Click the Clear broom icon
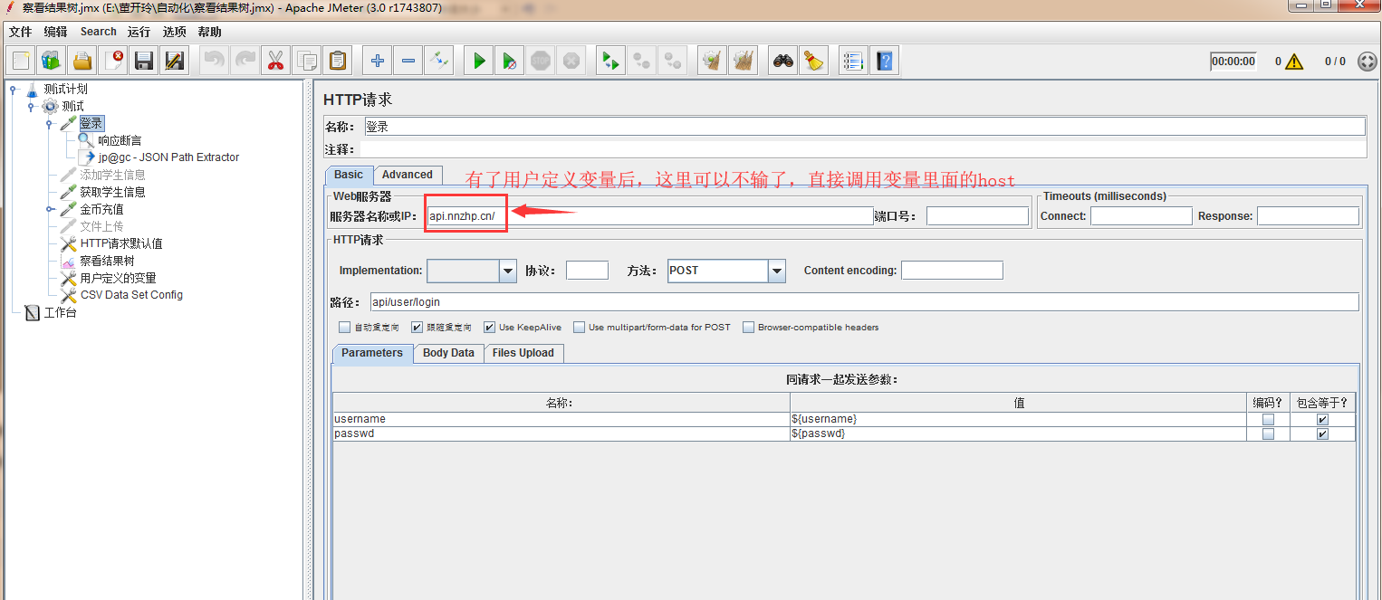Screen dimensions: 1382x600 (x=713, y=61)
